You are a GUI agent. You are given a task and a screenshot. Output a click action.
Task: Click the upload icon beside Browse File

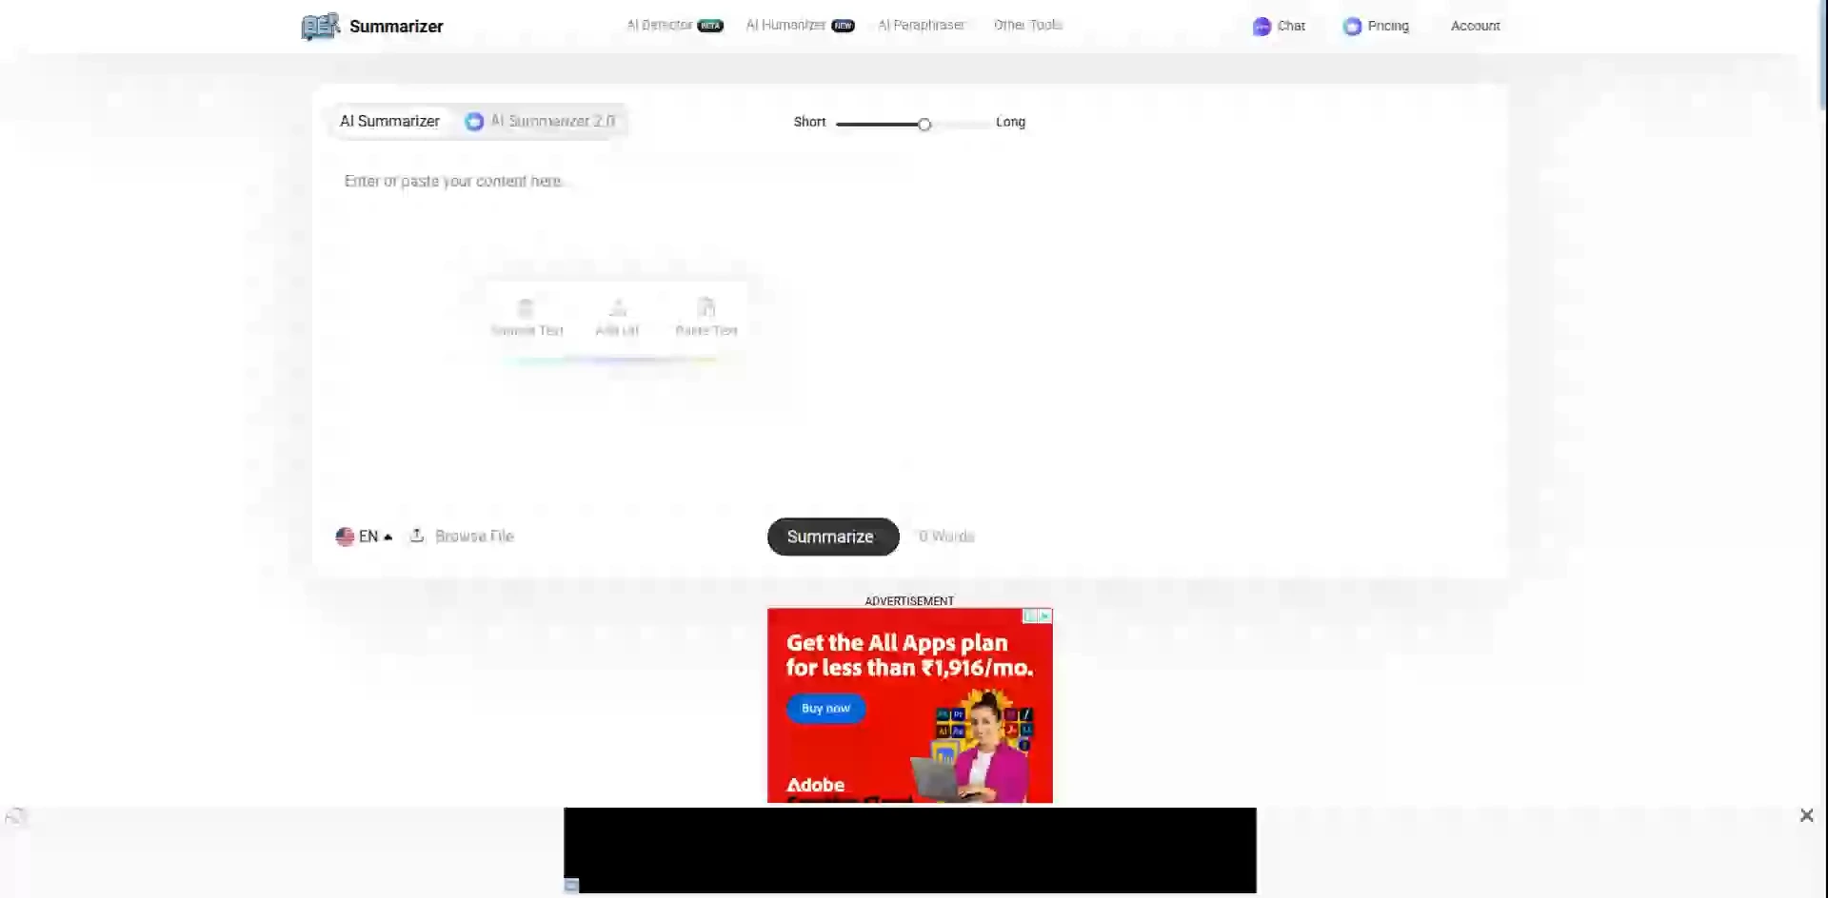(417, 536)
